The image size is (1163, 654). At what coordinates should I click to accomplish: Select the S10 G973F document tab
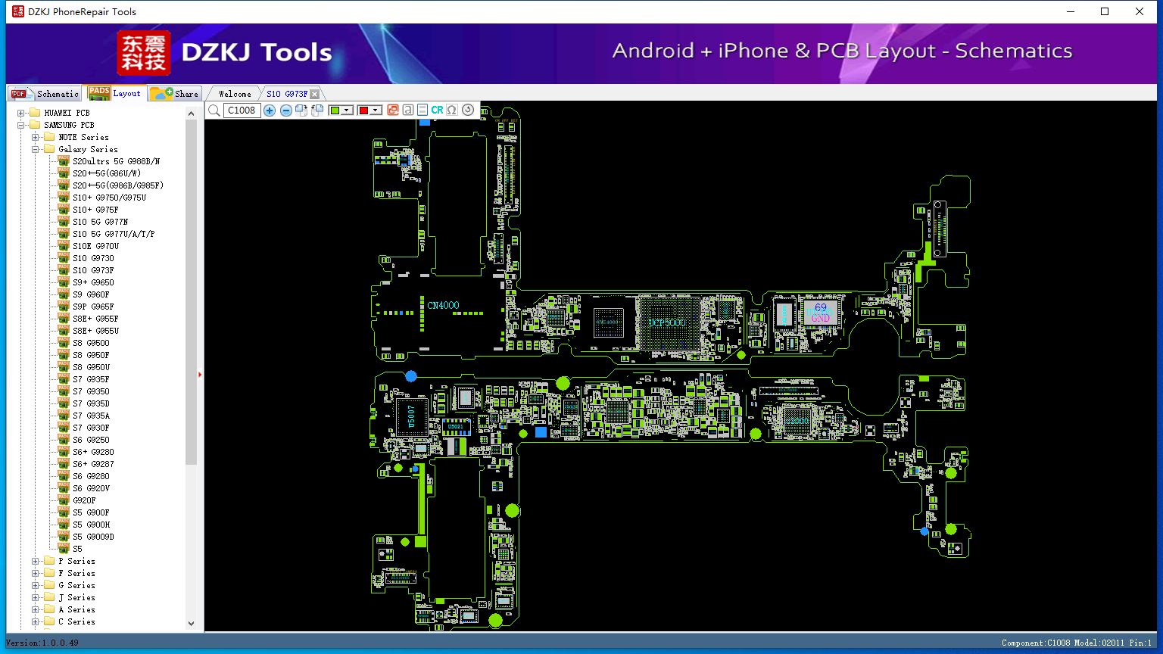[286, 94]
